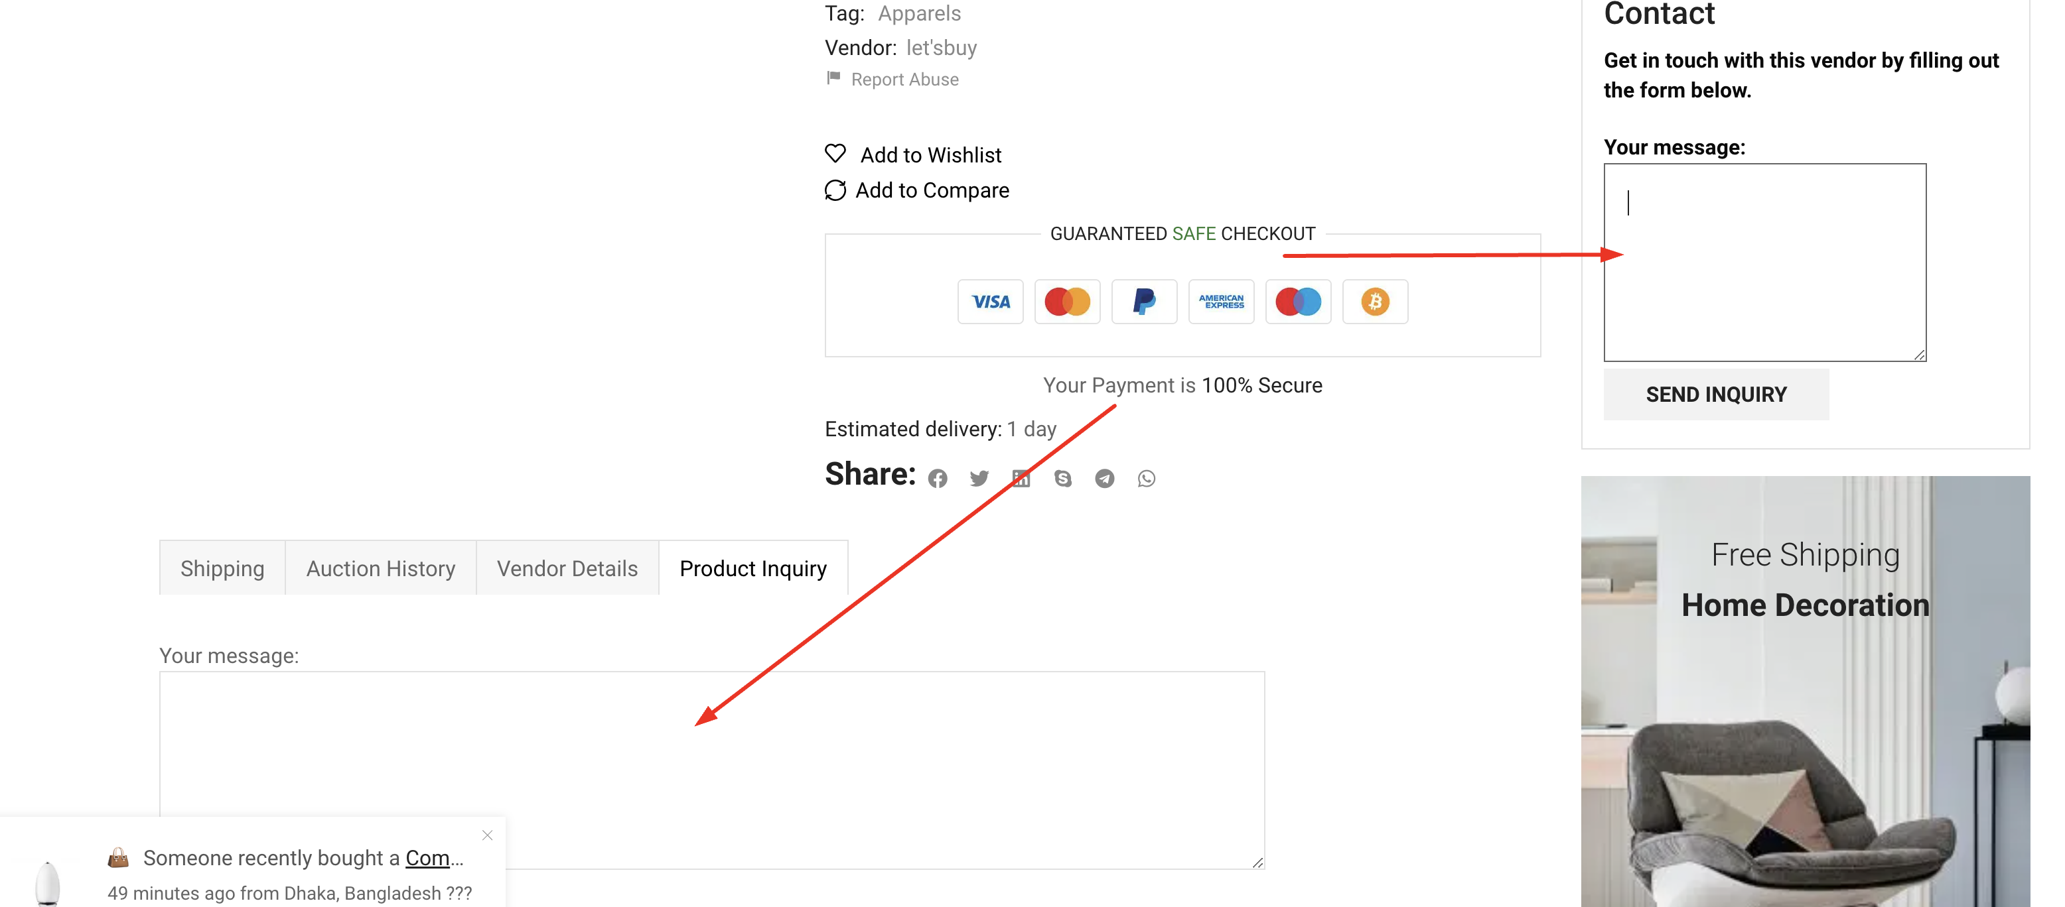Screen dimensions: 2065x907
Task: Click the Product Inquiry message textarea
Action: [712, 770]
